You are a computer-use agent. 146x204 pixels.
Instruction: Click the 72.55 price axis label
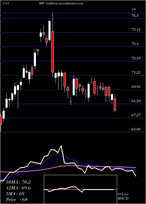tap(136, 58)
